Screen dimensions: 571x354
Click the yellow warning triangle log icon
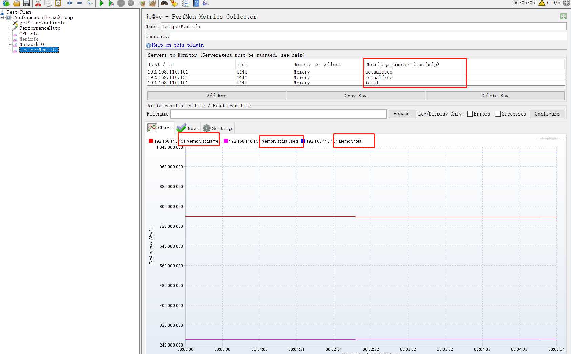pos(542,3)
